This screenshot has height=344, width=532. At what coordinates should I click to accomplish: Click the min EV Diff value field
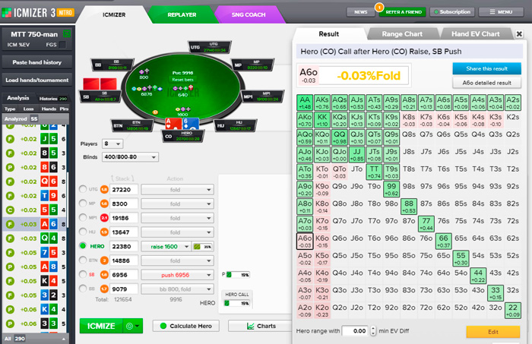click(355, 331)
